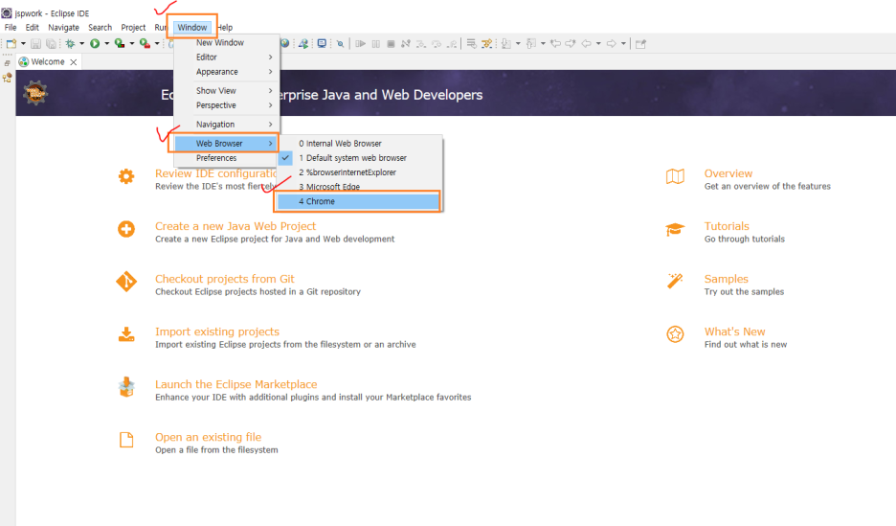Click the Open Web Browser globe icon
Screen dimensions: 896x526
(x=284, y=43)
